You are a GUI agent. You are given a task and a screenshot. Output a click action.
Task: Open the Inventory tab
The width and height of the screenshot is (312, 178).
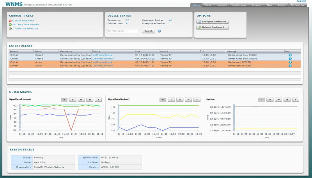click(222, 5)
